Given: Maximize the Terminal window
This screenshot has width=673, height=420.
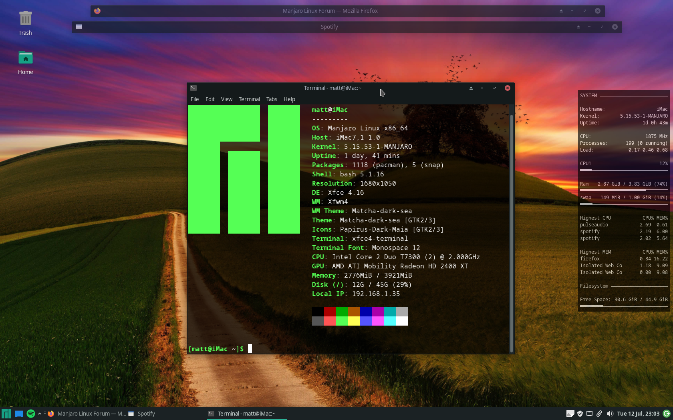Looking at the screenshot, I should pos(495,88).
